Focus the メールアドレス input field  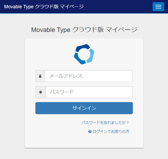coord(89,76)
